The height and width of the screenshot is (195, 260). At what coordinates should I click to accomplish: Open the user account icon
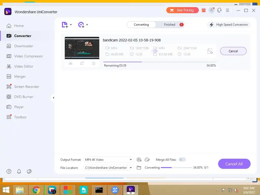(212, 10)
